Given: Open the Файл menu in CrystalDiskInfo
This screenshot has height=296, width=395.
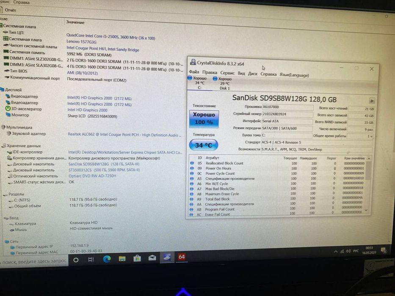Looking at the screenshot, I should pos(194,72).
